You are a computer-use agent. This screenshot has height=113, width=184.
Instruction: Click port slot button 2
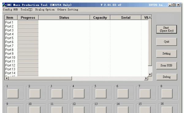35,93
